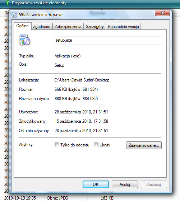Select the Szczegóły tab
This screenshot has width=180, height=201.
coord(95,27)
